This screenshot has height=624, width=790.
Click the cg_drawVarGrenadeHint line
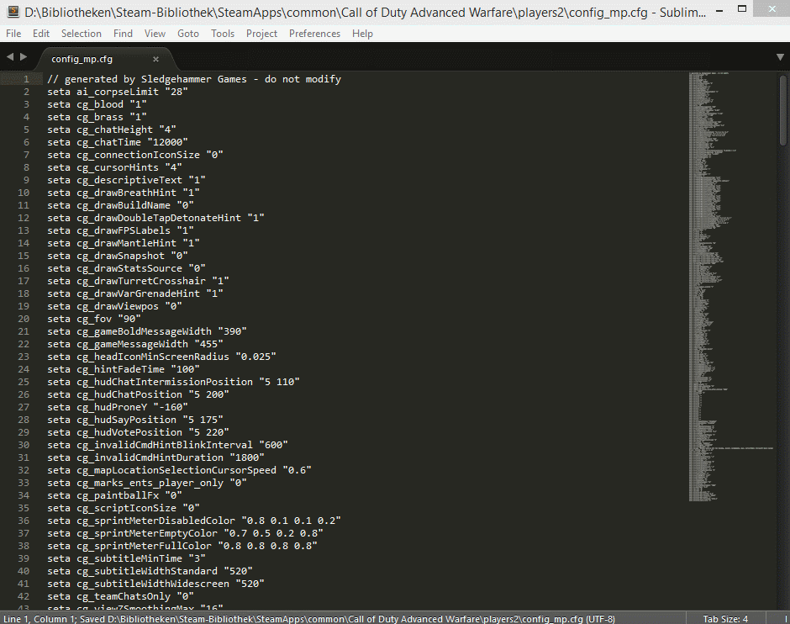coord(135,293)
